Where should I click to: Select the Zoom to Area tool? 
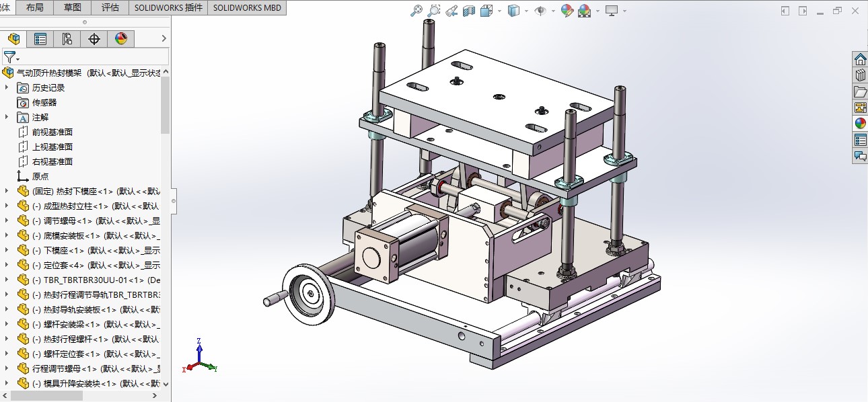tap(434, 11)
